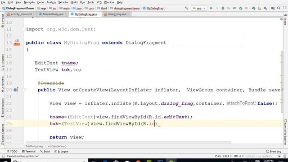Click the app breadcrumb folder

41,8
